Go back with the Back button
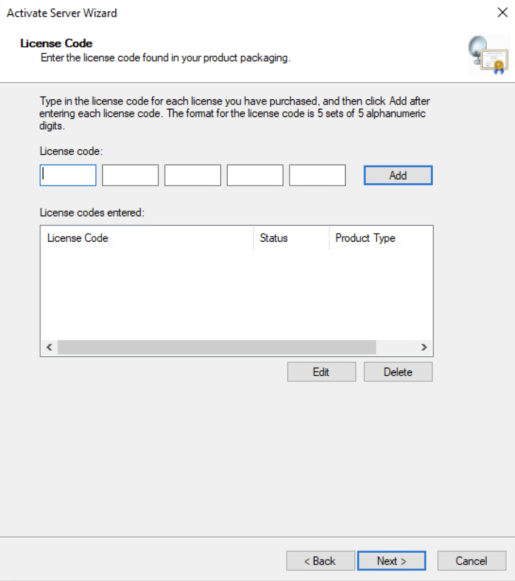The image size is (515, 581). [x=320, y=561]
